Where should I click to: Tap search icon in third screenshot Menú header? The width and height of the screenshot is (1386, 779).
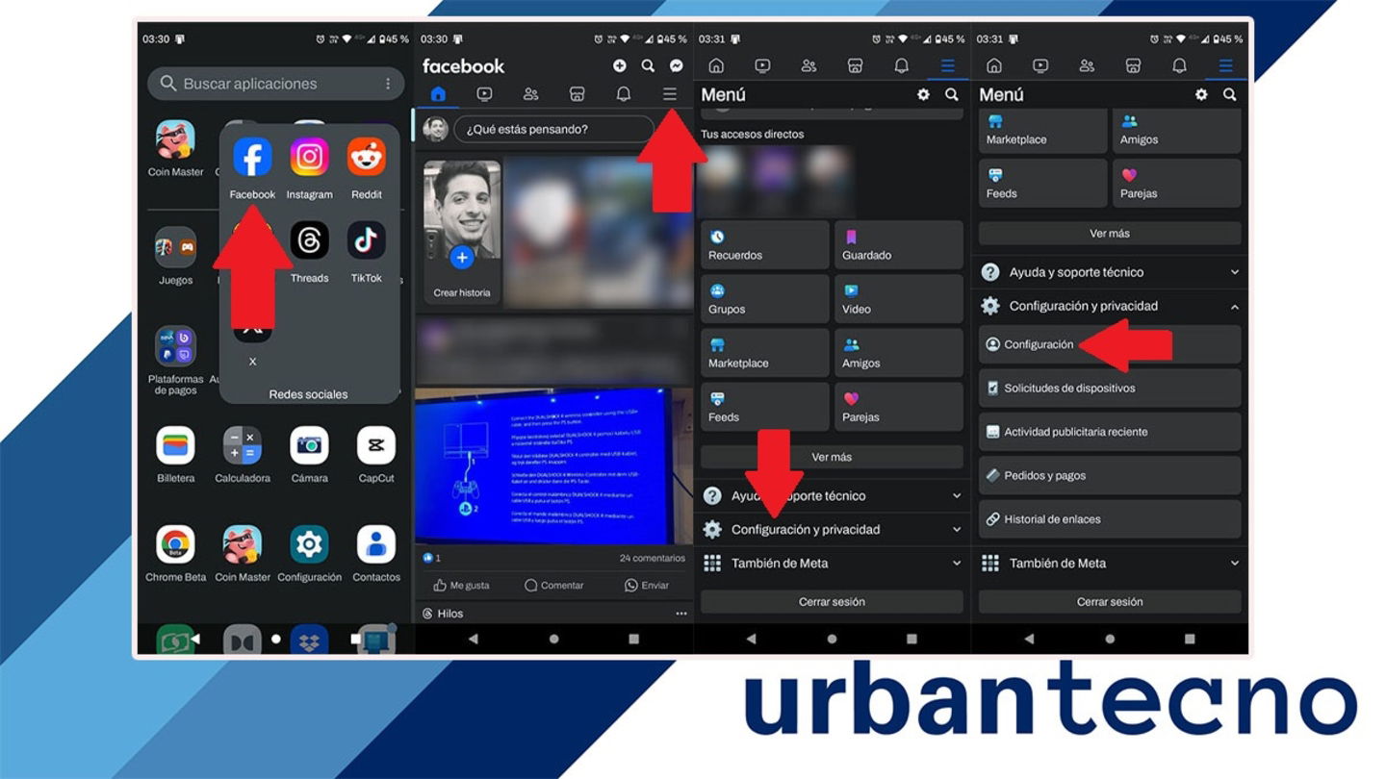[x=951, y=94]
